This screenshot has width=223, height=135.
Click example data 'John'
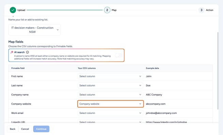(149, 76)
